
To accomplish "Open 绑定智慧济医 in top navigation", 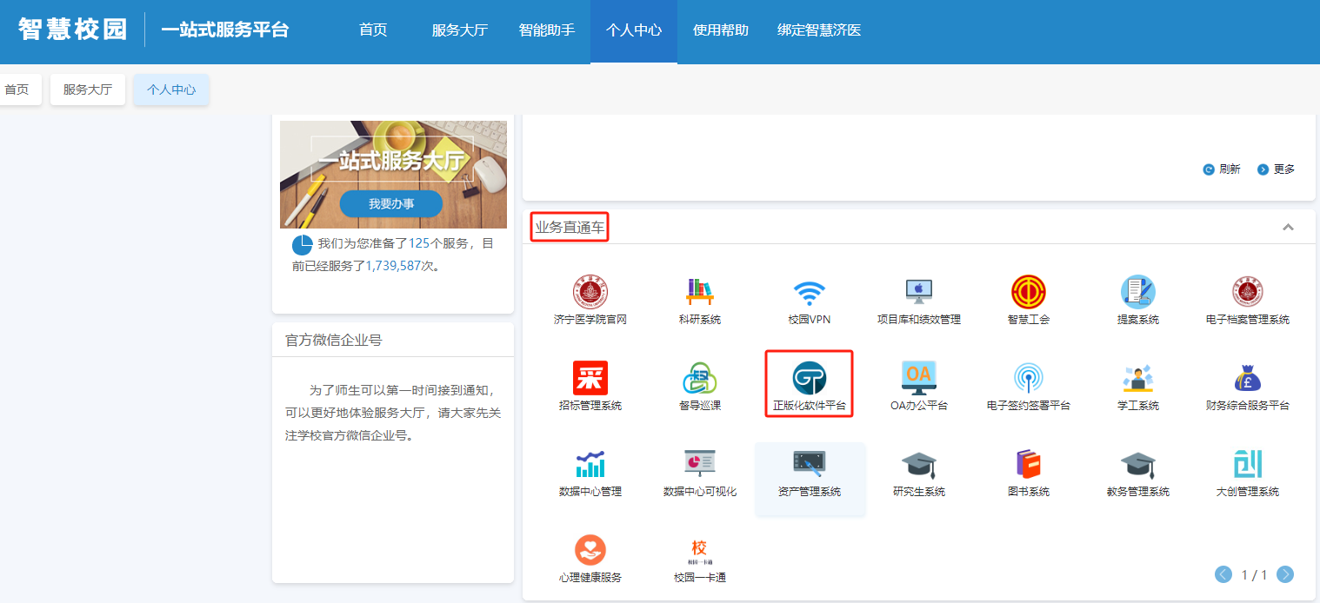I will (819, 30).
